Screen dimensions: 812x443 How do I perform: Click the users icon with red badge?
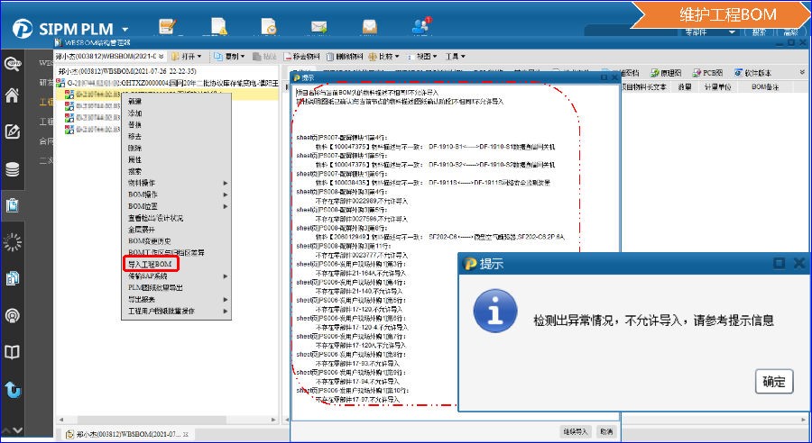pos(420,25)
